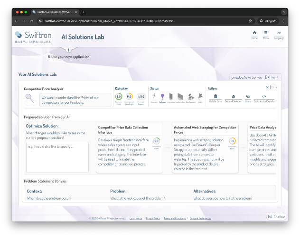Click the browser address bar URL
This screenshot has width=300, height=237.
109,21
